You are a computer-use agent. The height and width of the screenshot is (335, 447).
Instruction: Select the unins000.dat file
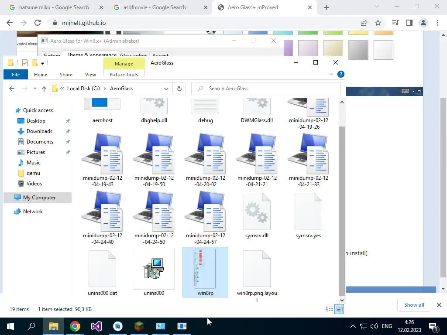102,273
